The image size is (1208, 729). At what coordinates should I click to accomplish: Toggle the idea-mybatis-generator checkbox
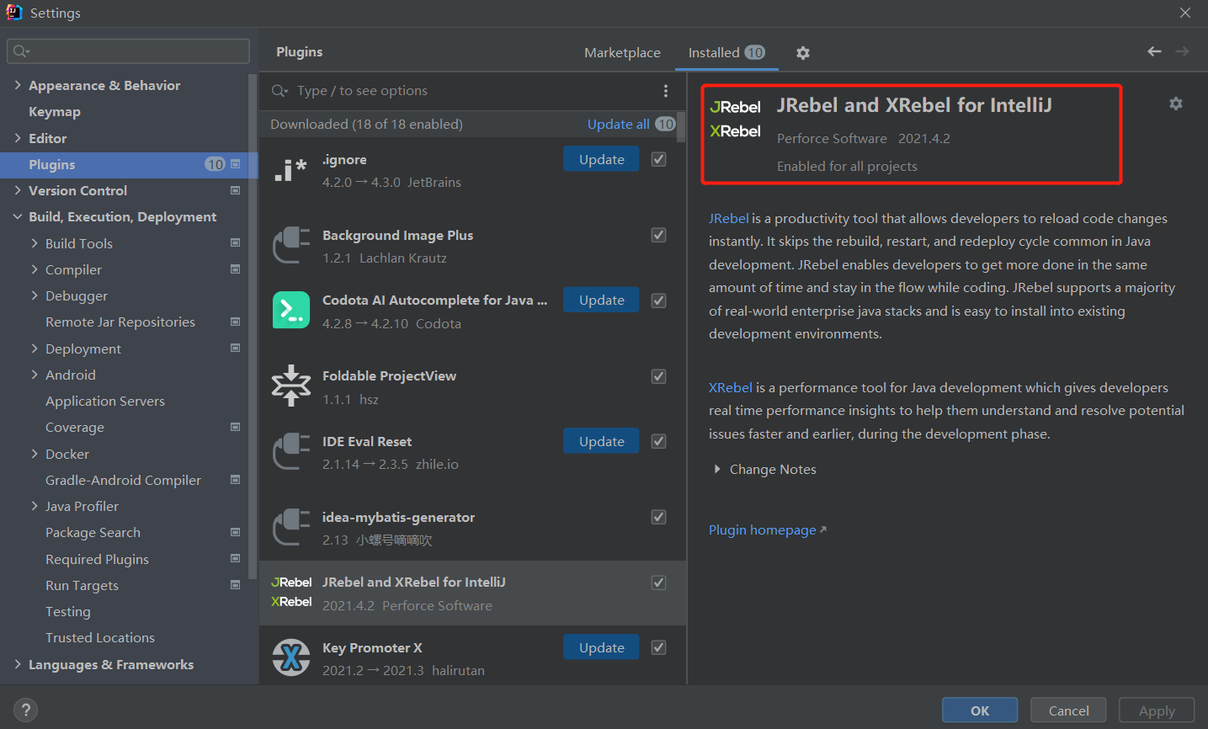click(659, 517)
